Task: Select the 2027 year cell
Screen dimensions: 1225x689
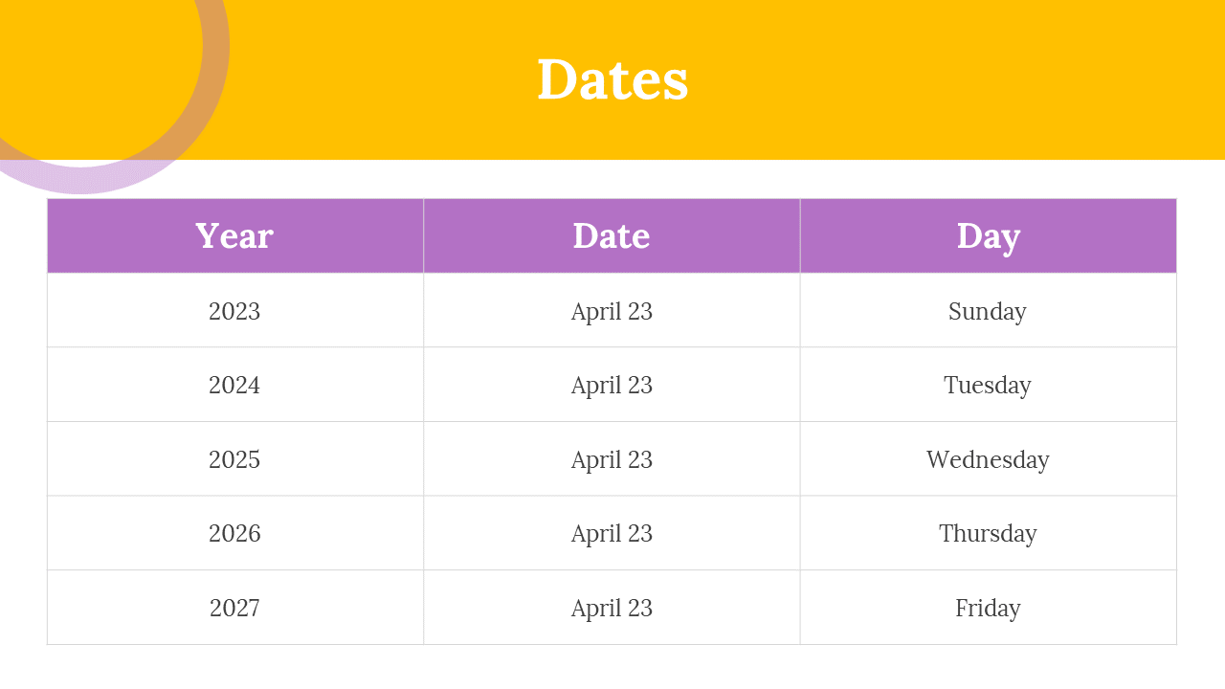Action: pos(235,608)
